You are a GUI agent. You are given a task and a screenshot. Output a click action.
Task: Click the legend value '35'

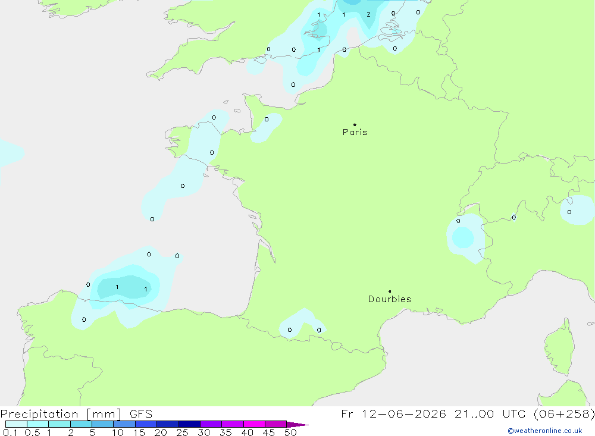226,432
